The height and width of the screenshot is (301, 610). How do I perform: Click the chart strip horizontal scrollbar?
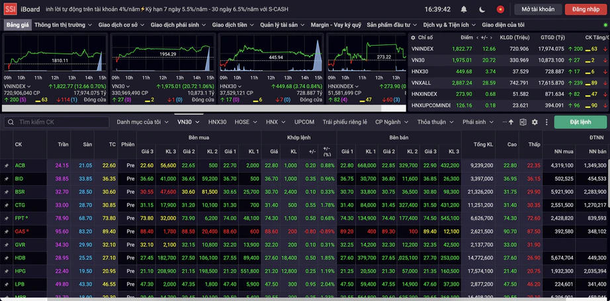pyautogui.click(x=191, y=108)
